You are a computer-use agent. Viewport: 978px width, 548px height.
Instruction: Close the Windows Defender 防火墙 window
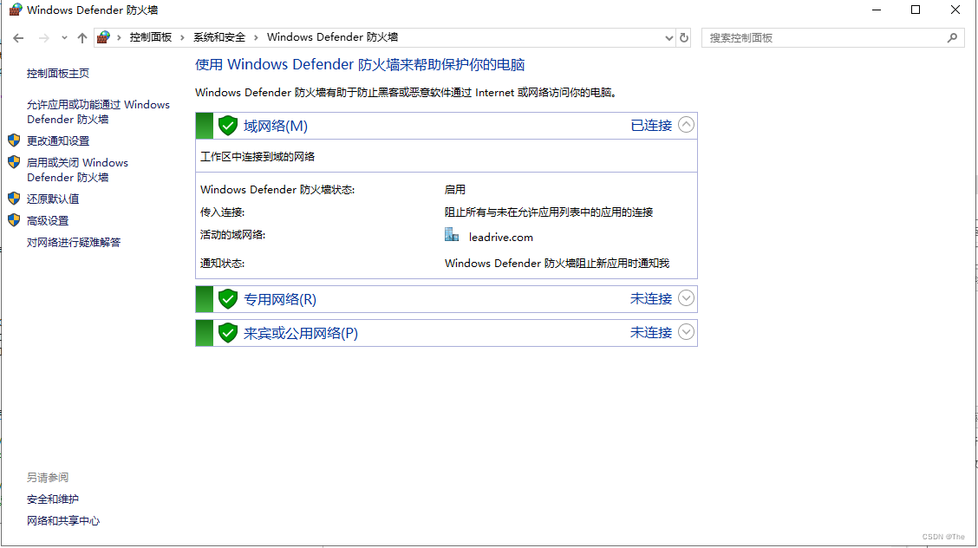click(955, 10)
